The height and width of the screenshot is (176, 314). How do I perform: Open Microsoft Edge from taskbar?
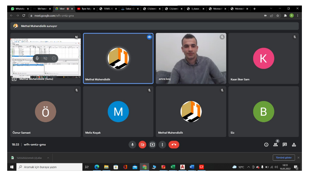pos(97,167)
